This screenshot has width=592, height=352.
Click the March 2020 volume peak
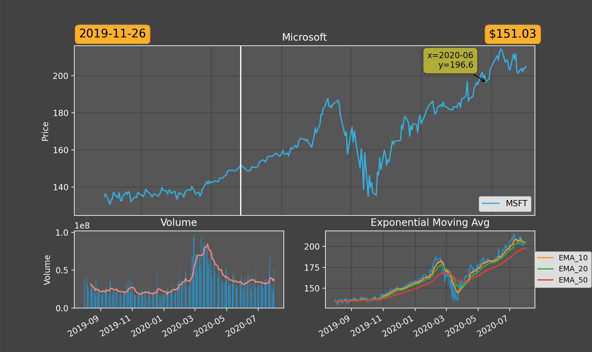coord(194,235)
